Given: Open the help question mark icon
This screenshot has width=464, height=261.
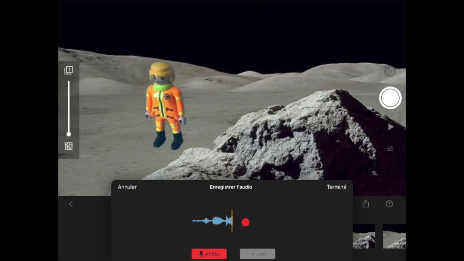Looking at the screenshot, I should tap(389, 204).
